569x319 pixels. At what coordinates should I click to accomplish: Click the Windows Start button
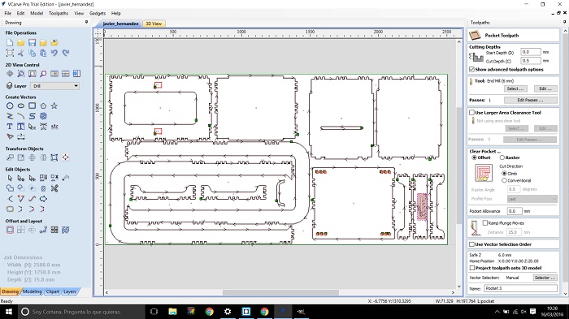[8, 312]
